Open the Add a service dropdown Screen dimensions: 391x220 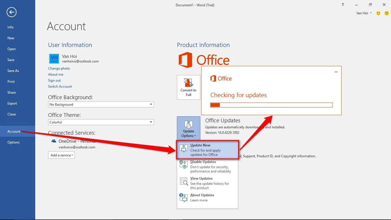pyautogui.click(x=61, y=155)
